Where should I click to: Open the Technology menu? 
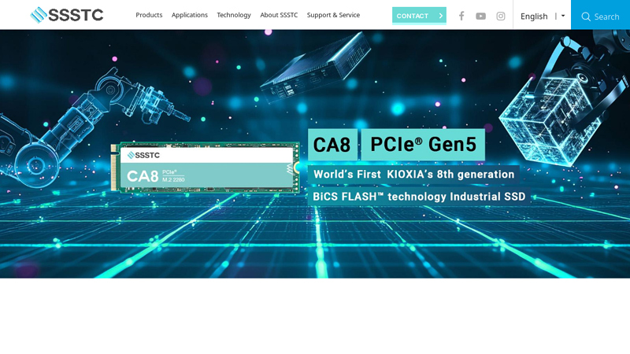(234, 15)
